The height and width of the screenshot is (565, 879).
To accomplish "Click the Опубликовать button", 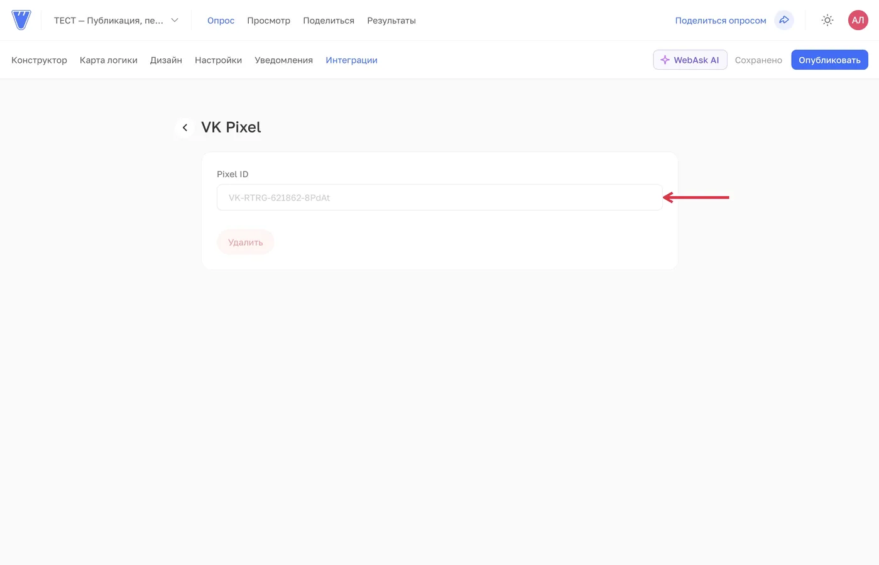I will click(829, 60).
